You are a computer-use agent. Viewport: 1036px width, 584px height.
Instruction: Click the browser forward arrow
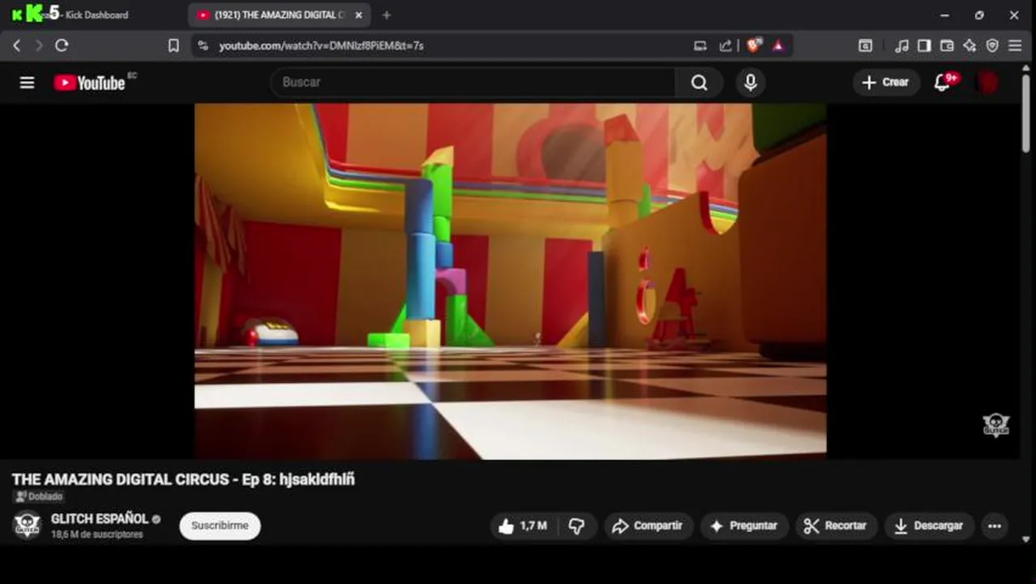pos(38,45)
